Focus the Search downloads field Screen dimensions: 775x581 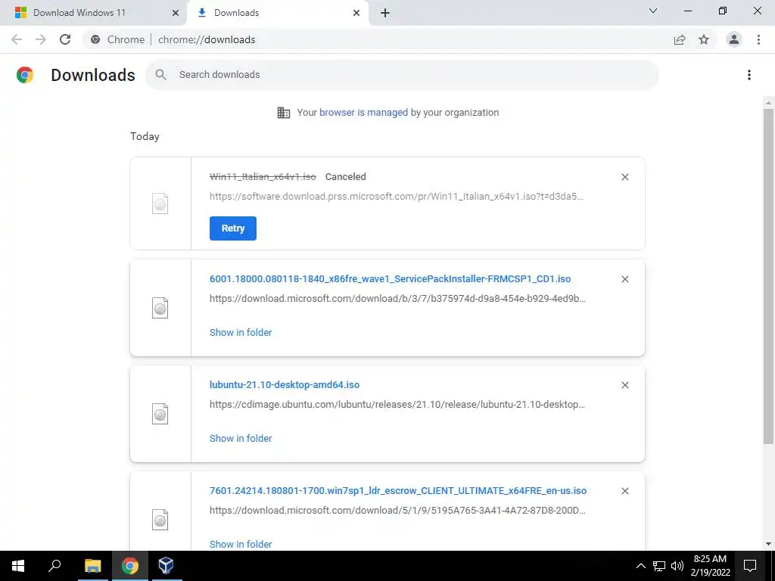402,75
